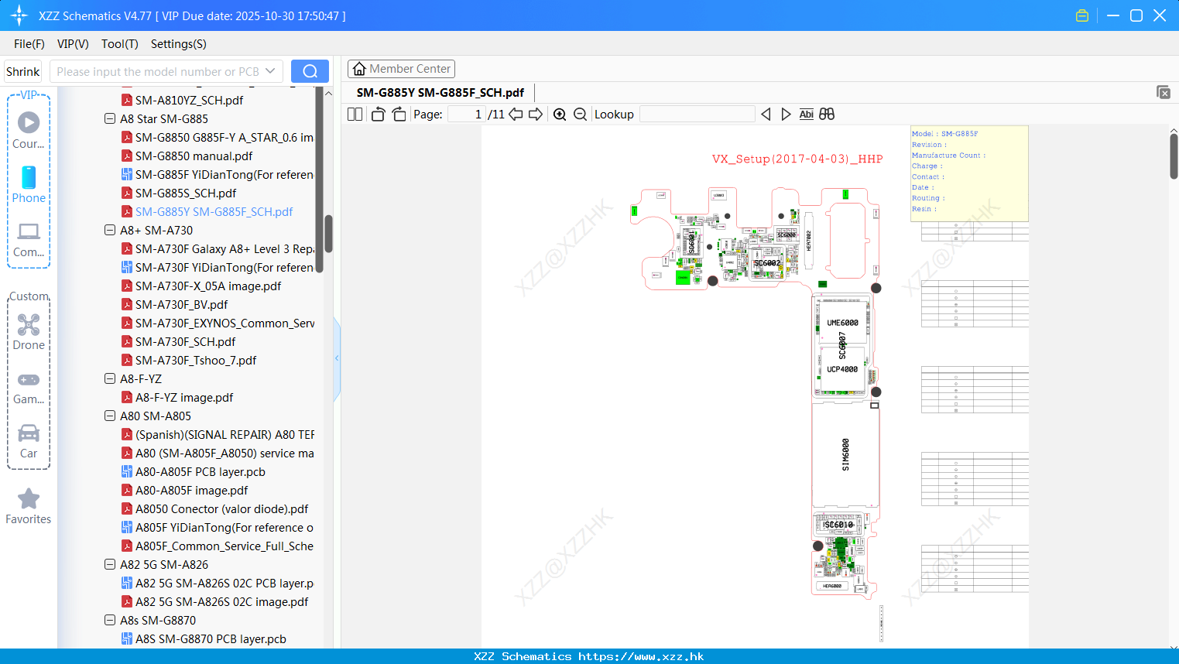The width and height of the screenshot is (1179, 664).
Task: Rotate the page counterclockwise
Action: pyautogui.click(x=378, y=115)
